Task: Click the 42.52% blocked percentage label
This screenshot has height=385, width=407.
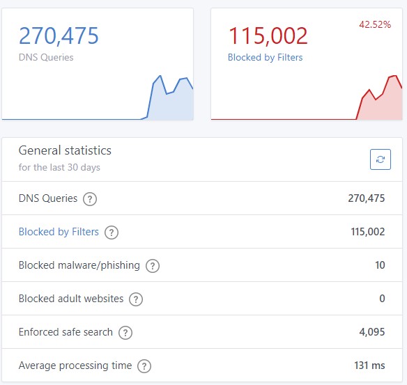Action: (x=375, y=24)
